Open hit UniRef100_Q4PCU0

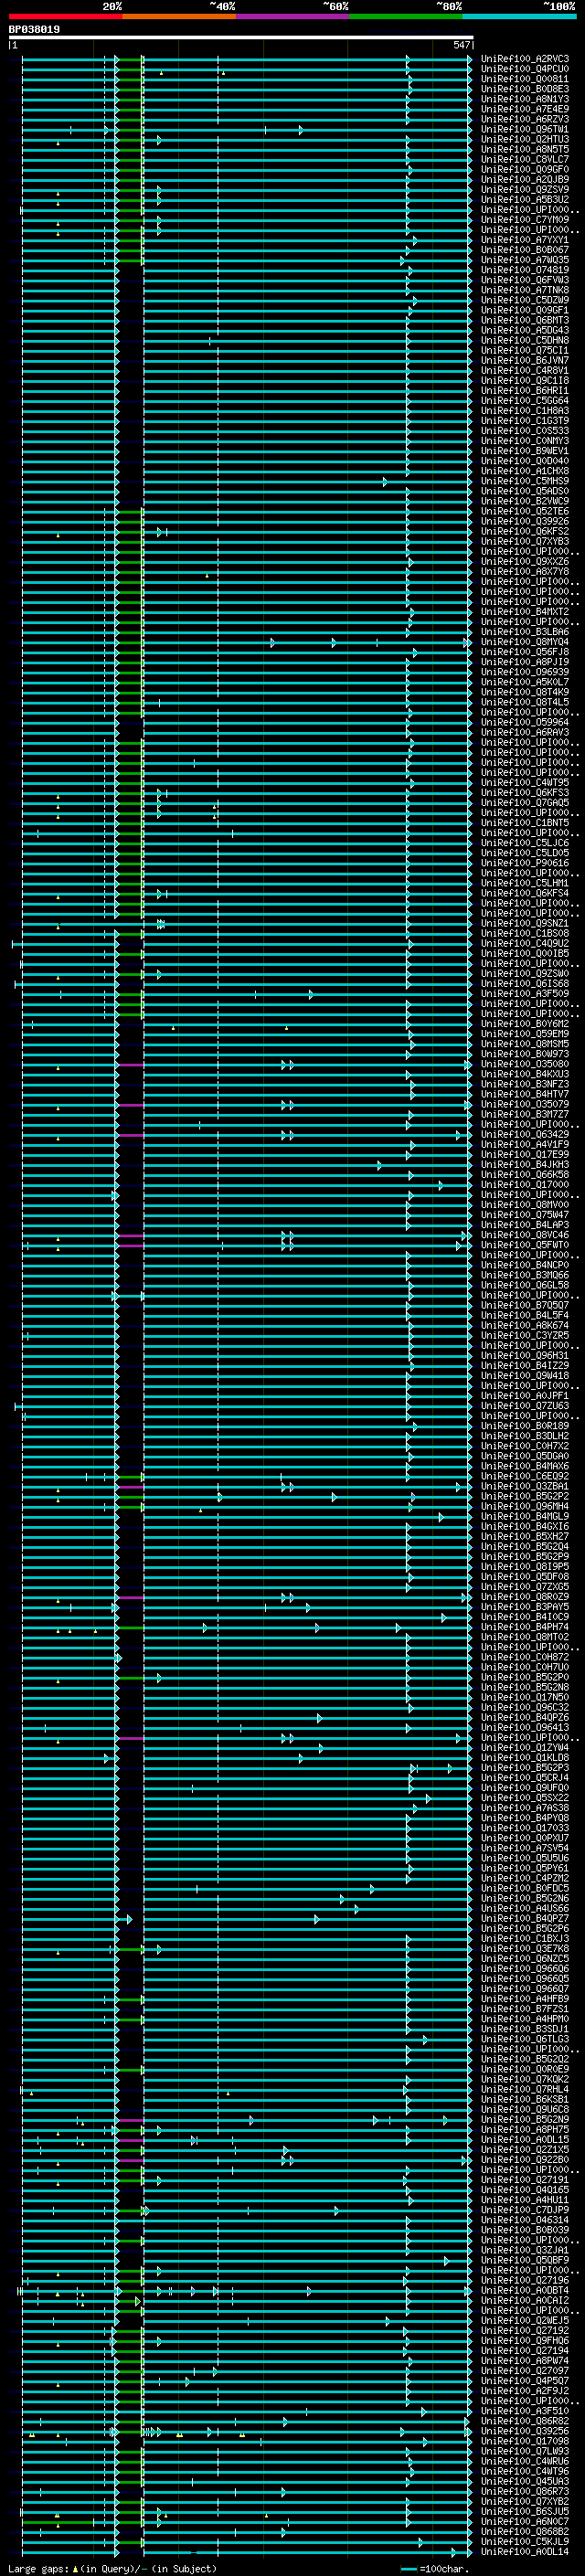(524, 69)
